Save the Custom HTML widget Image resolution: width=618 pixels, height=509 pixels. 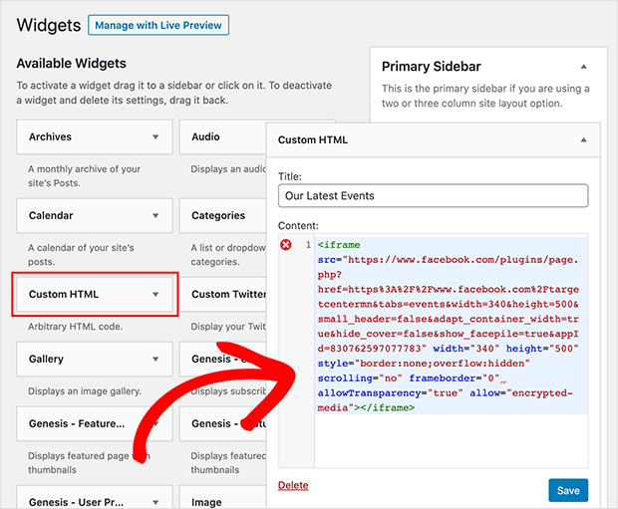(568, 490)
